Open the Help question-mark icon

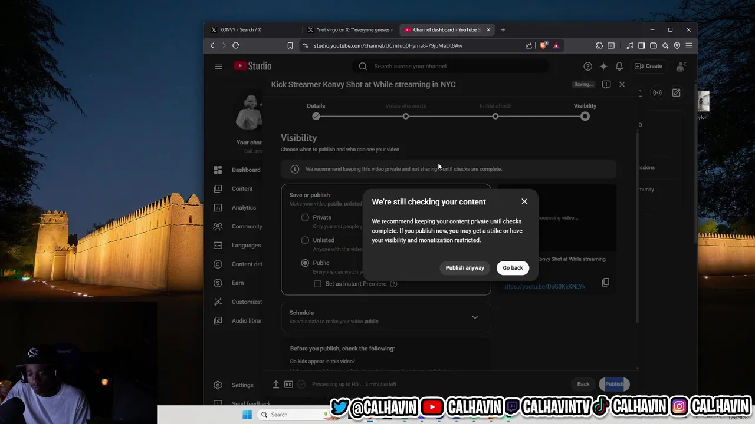(x=587, y=66)
